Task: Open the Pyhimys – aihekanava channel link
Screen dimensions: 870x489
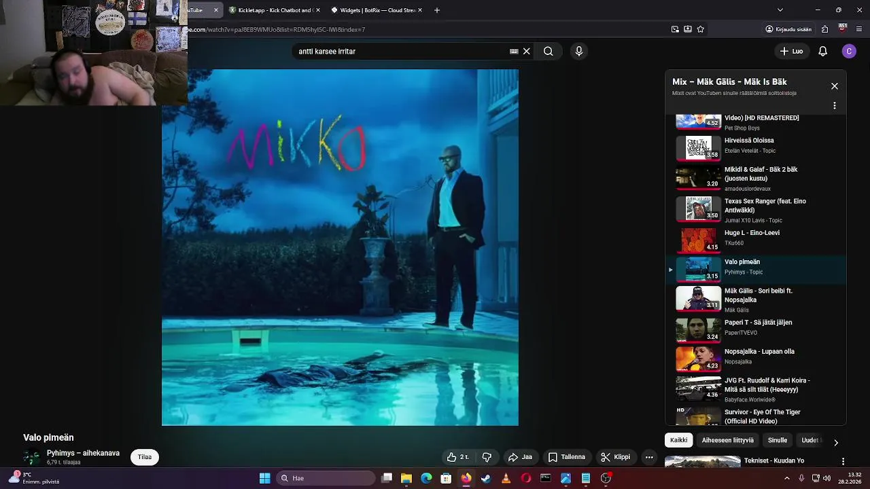Action: [83, 453]
